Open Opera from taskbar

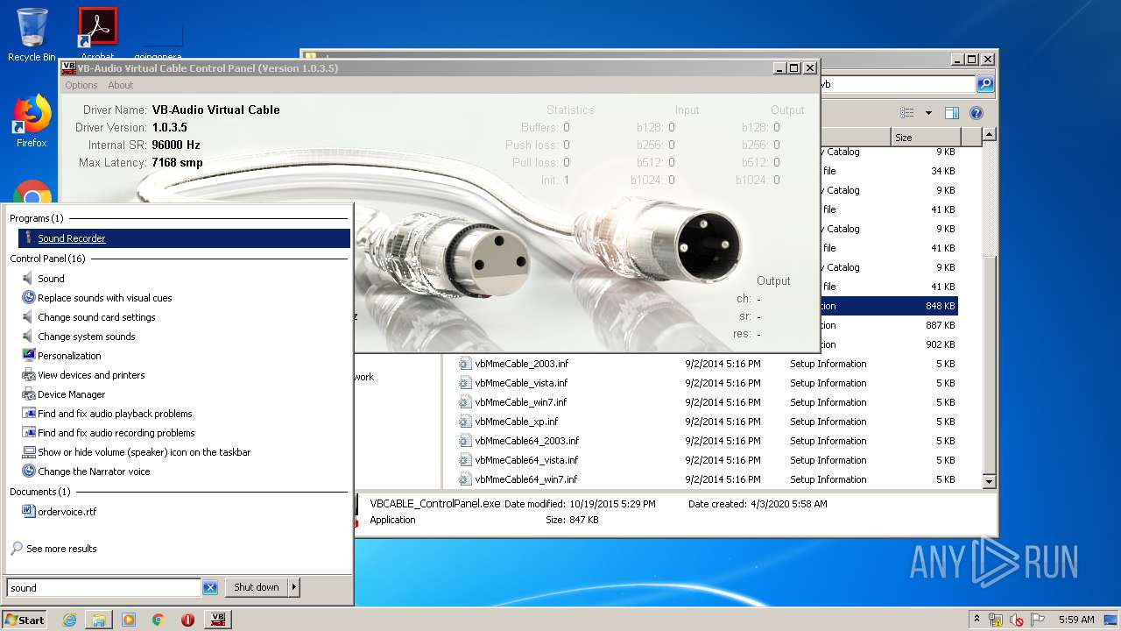pos(187,620)
